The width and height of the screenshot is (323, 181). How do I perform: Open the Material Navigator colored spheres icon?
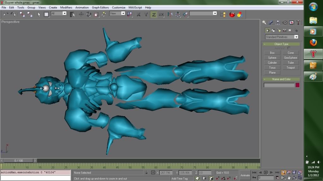click(x=240, y=14)
